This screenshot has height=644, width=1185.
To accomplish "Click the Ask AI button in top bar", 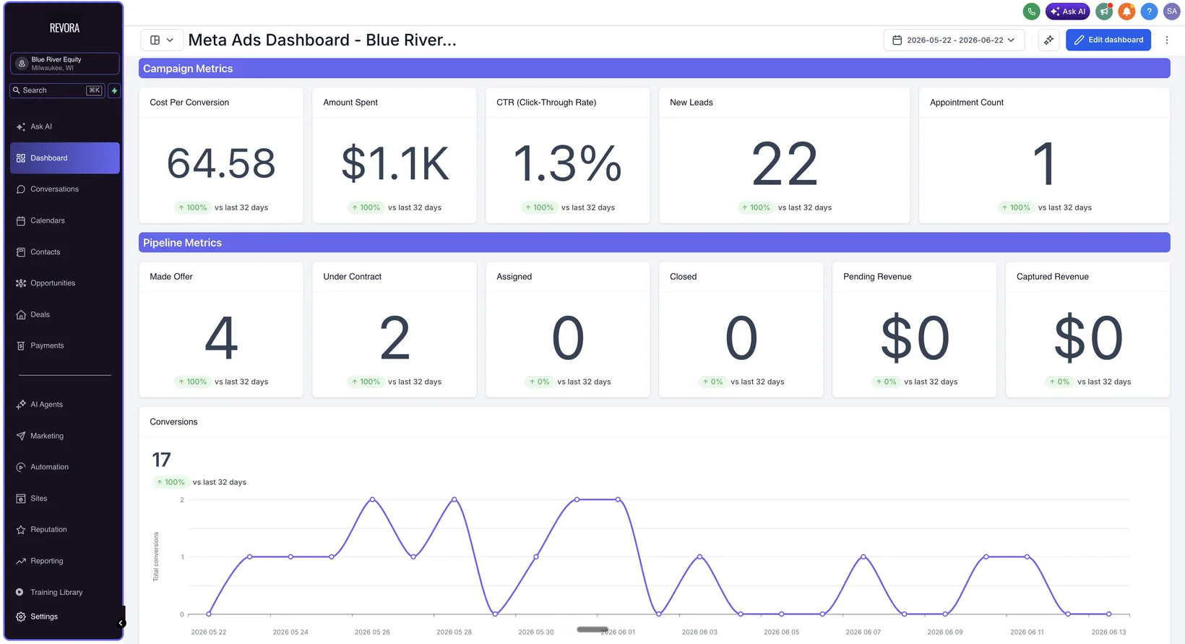I will tap(1068, 12).
